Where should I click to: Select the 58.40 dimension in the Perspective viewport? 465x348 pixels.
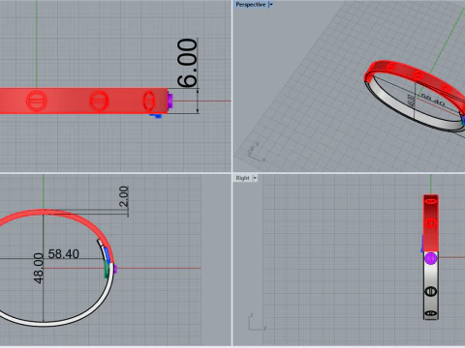tap(433, 101)
